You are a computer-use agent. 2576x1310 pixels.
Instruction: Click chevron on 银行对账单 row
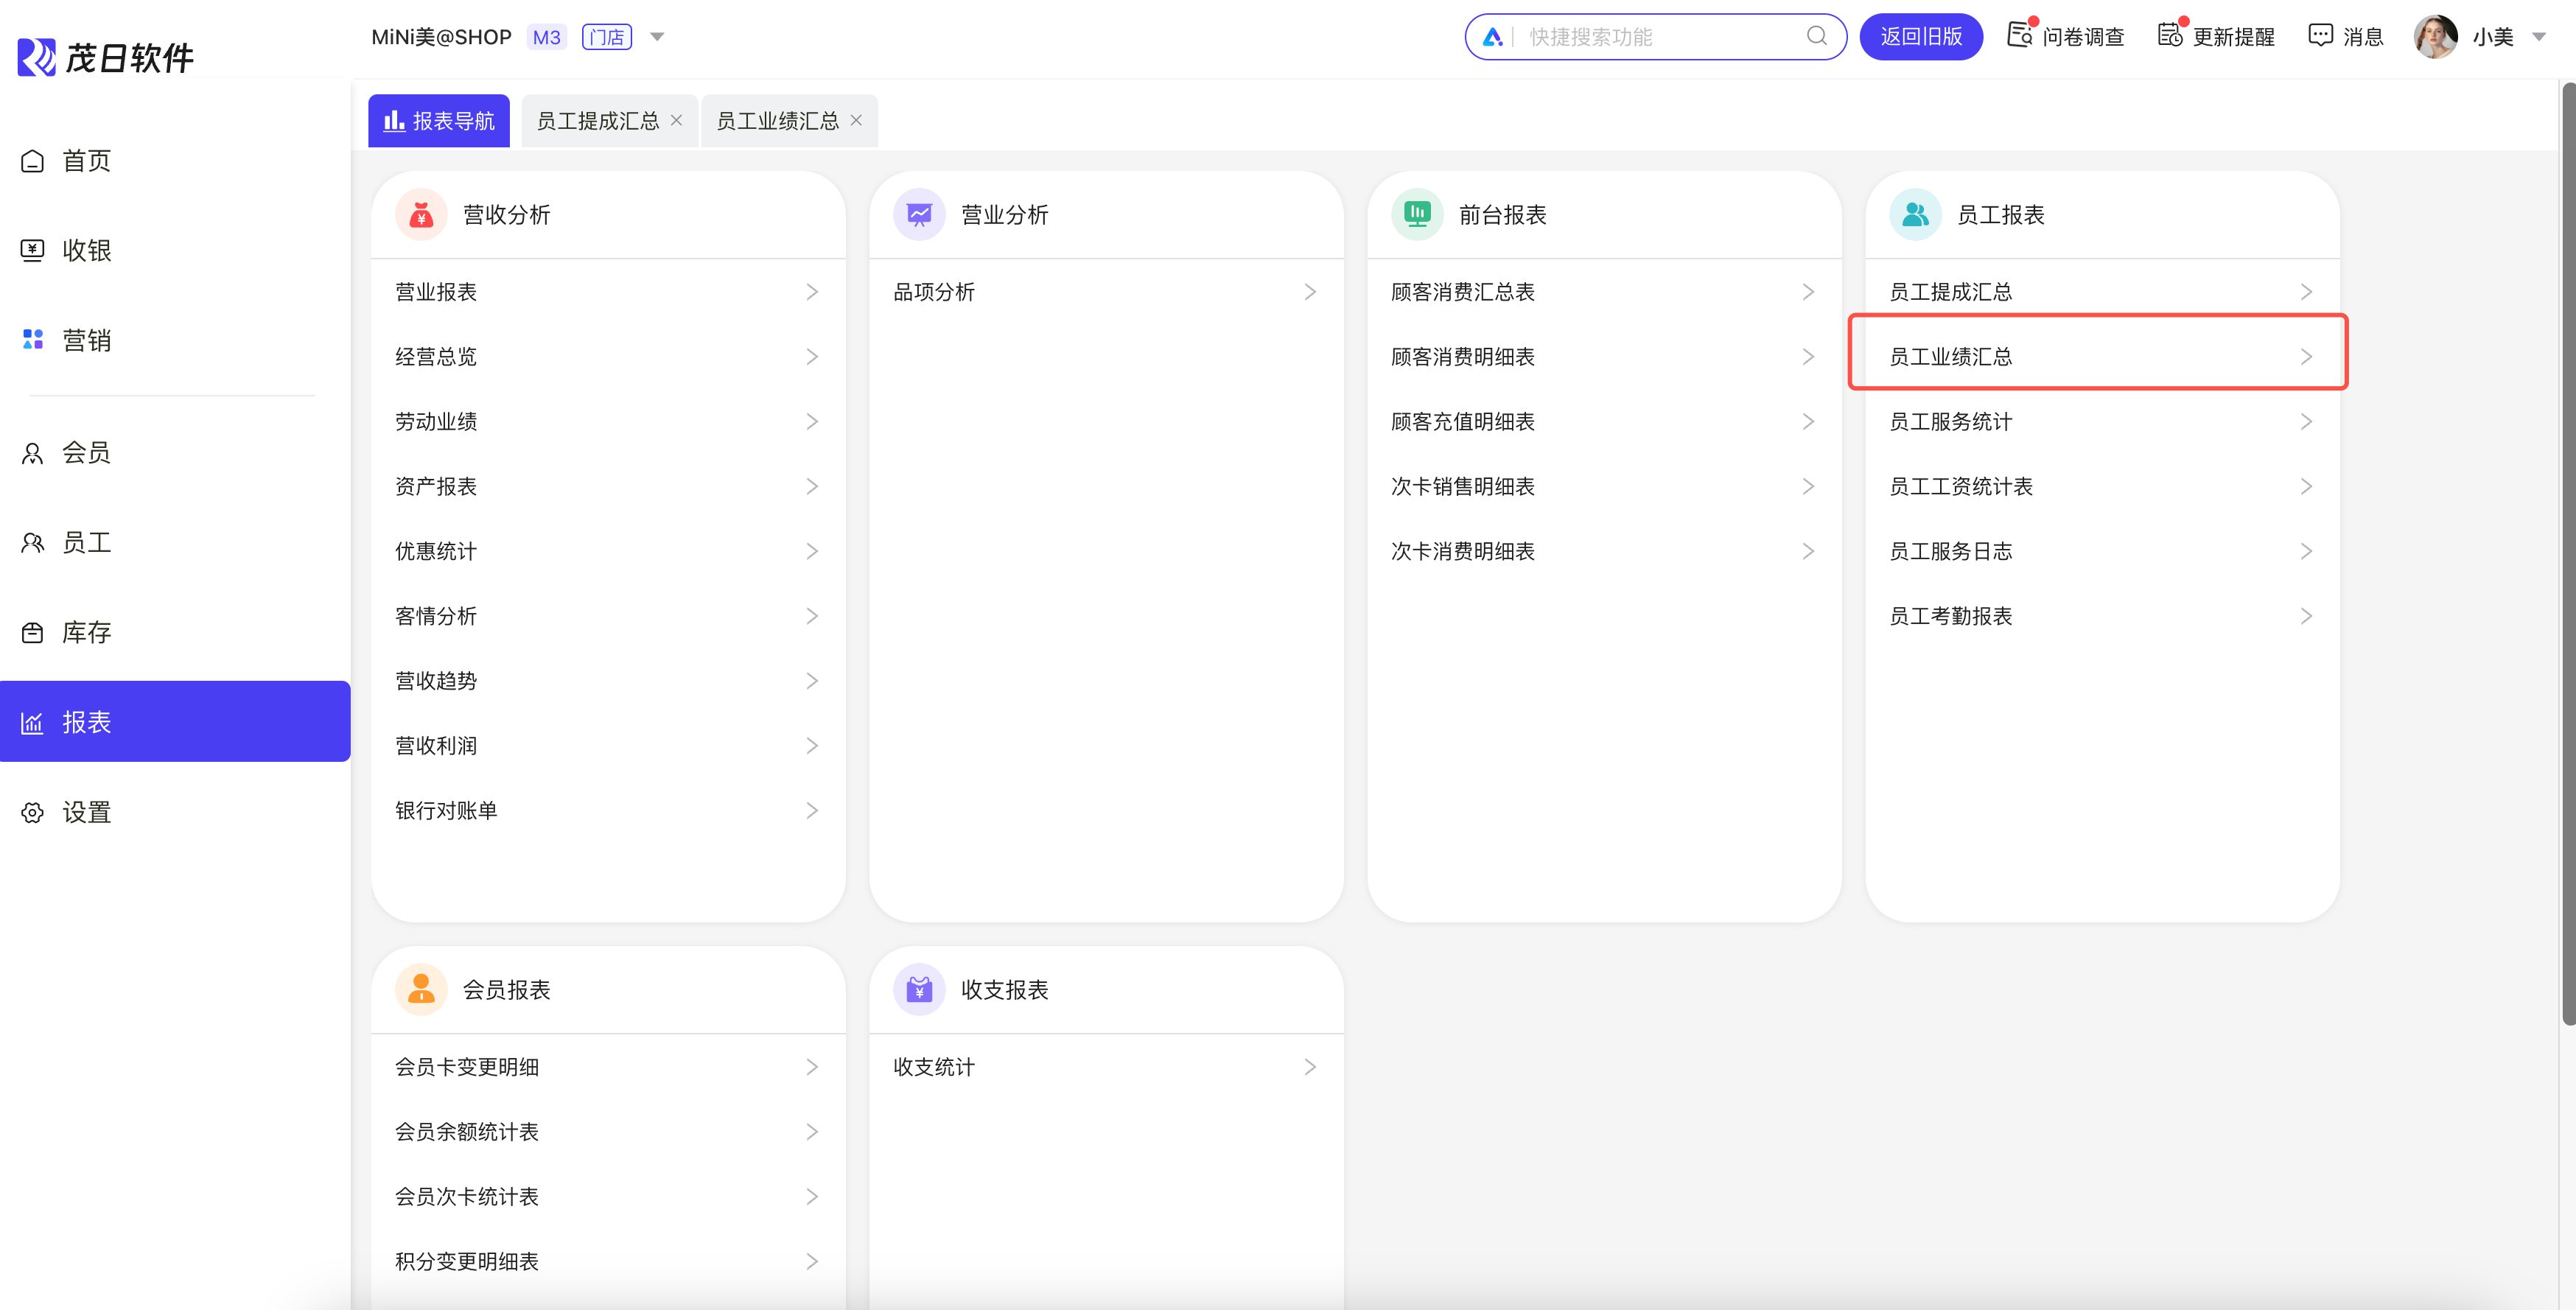[x=812, y=810]
